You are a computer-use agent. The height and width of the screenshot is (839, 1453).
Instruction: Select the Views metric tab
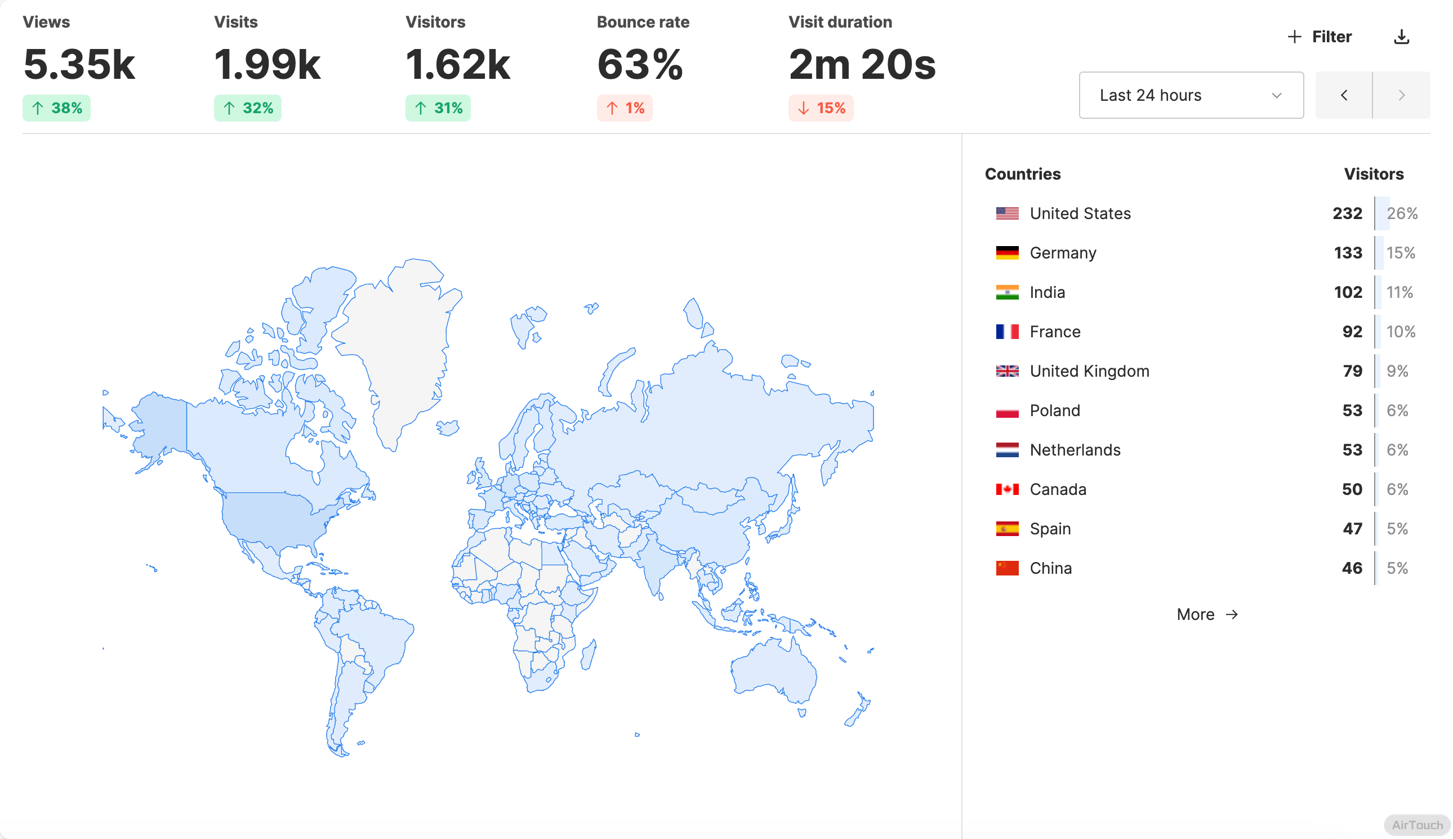click(79, 64)
